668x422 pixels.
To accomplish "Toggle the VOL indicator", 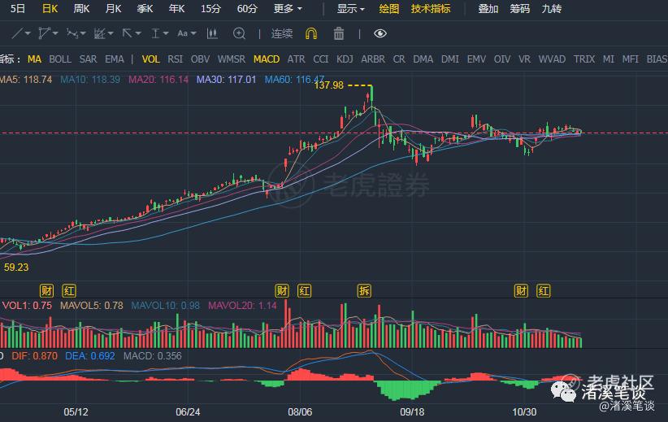I will [x=151, y=59].
